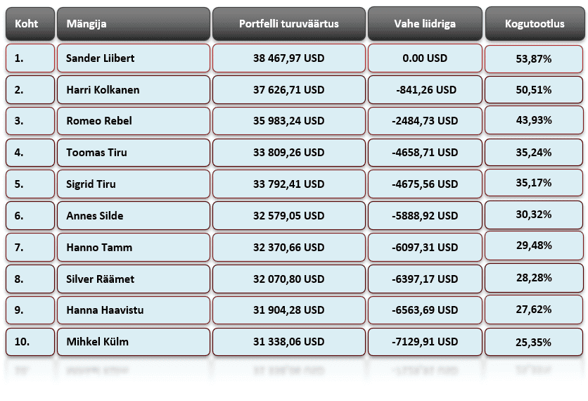Image resolution: width=588 pixels, height=401 pixels.
Task: Click the Mängija column header
Action: (x=133, y=24)
